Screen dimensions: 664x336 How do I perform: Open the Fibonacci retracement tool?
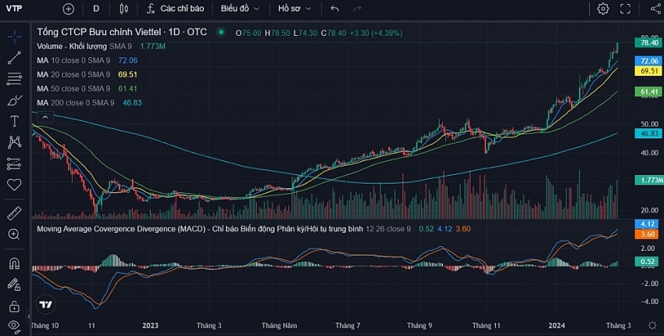pos(14,79)
